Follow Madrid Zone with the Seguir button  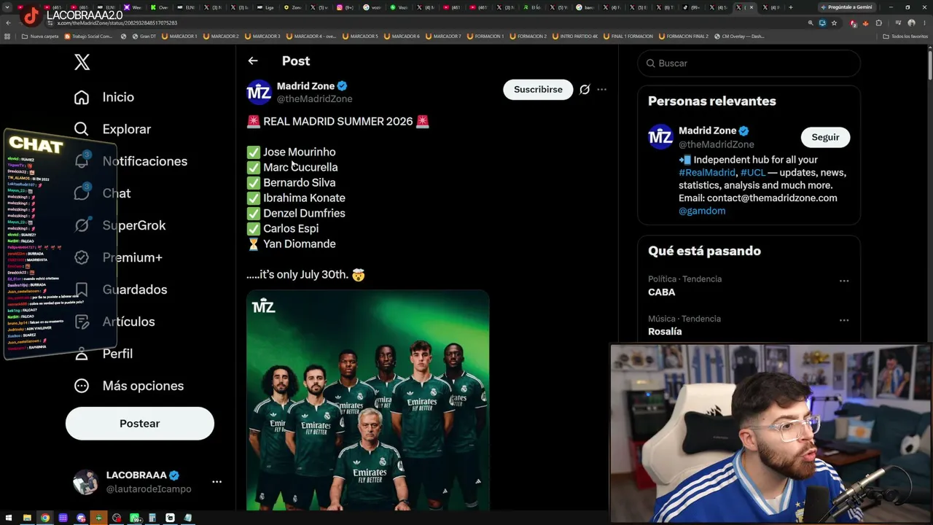[x=825, y=137]
